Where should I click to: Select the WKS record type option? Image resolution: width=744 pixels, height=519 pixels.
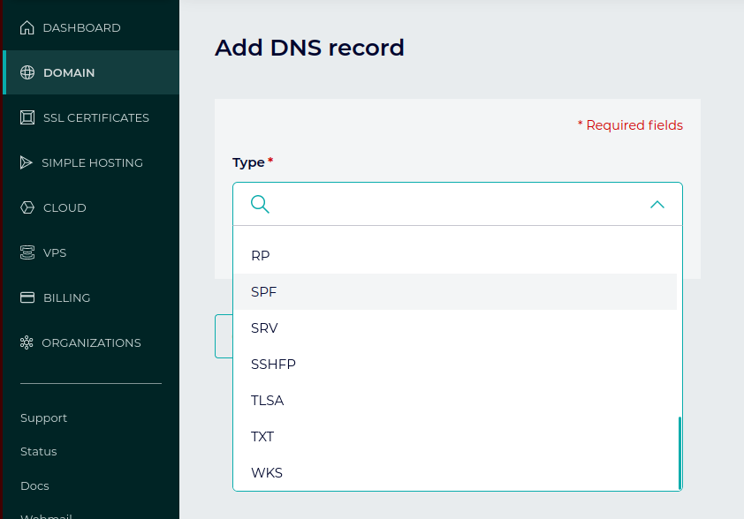pos(266,472)
